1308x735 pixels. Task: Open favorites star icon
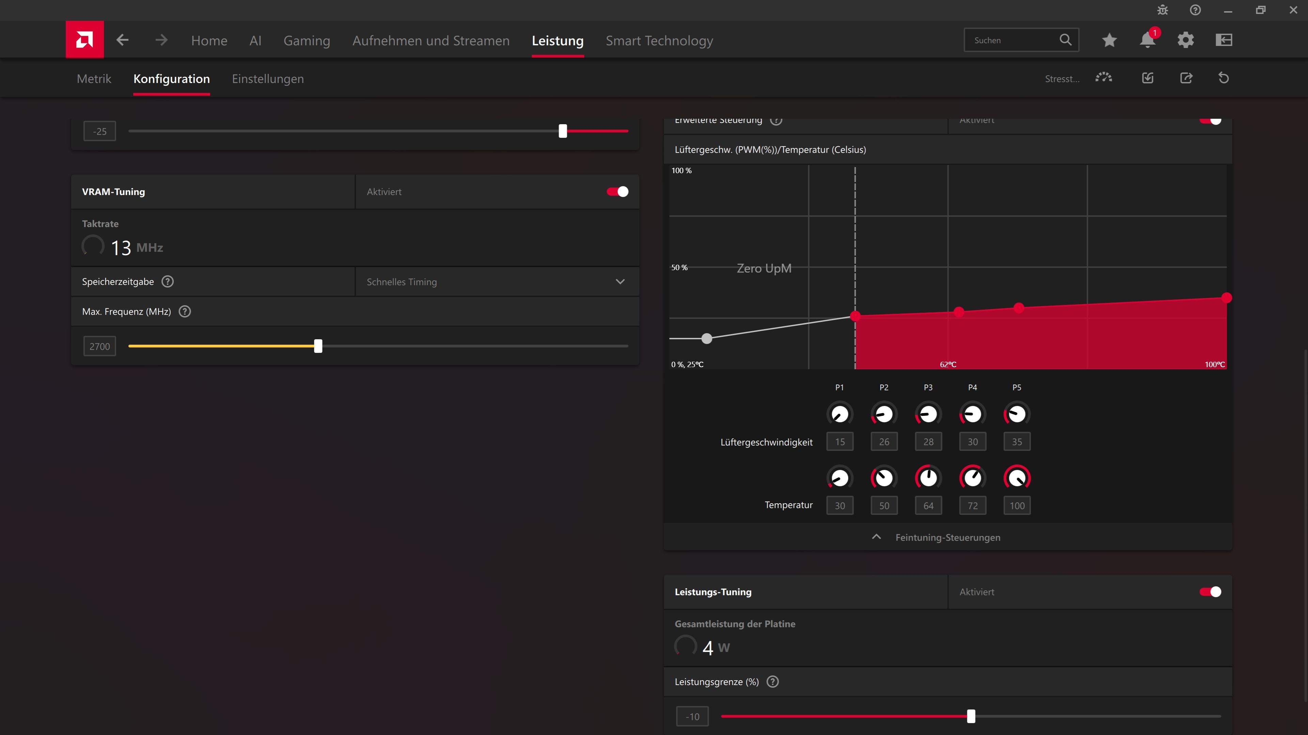coord(1109,40)
